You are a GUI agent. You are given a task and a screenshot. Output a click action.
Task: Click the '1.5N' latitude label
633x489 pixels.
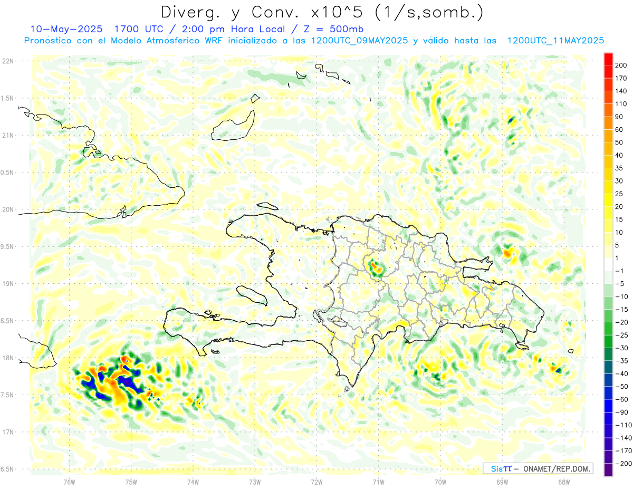click(x=7, y=98)
